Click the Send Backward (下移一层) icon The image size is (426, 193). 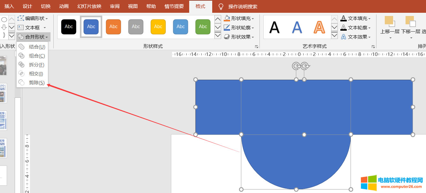pyautogui.click(x=410, y=22)
